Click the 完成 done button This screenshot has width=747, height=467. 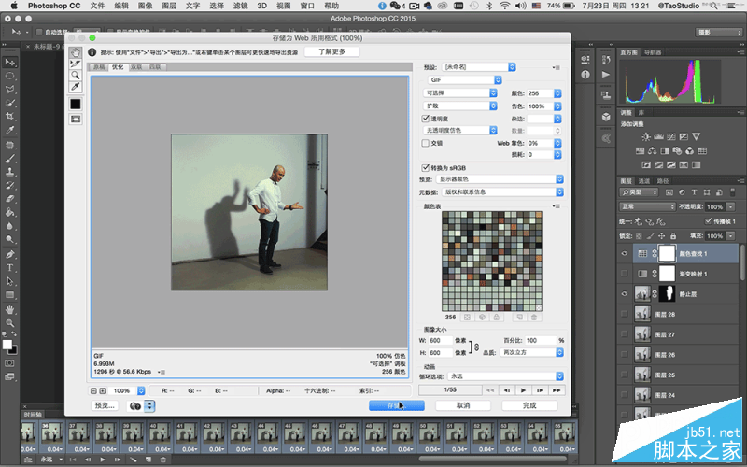[529, 405]
